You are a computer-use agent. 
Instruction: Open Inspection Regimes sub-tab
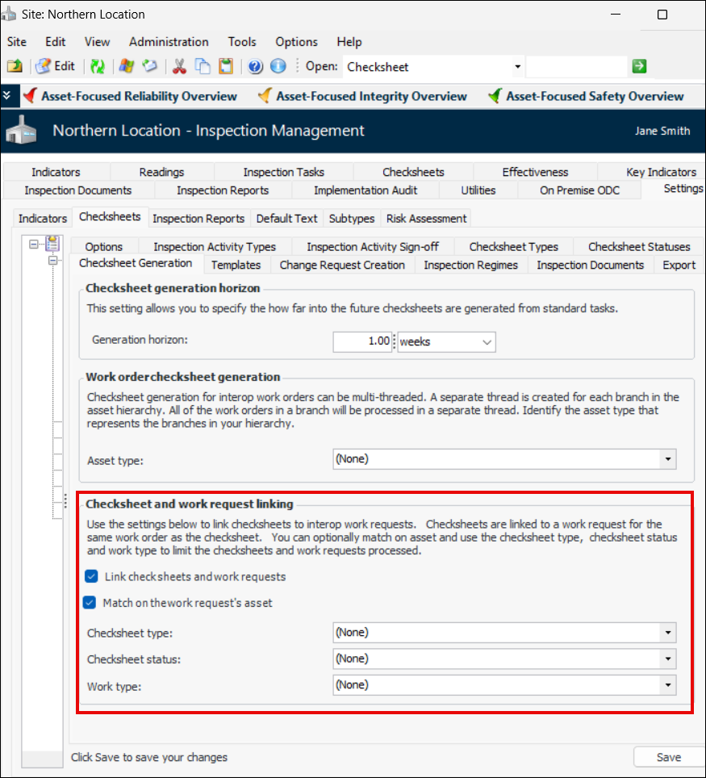coord(470,265)
